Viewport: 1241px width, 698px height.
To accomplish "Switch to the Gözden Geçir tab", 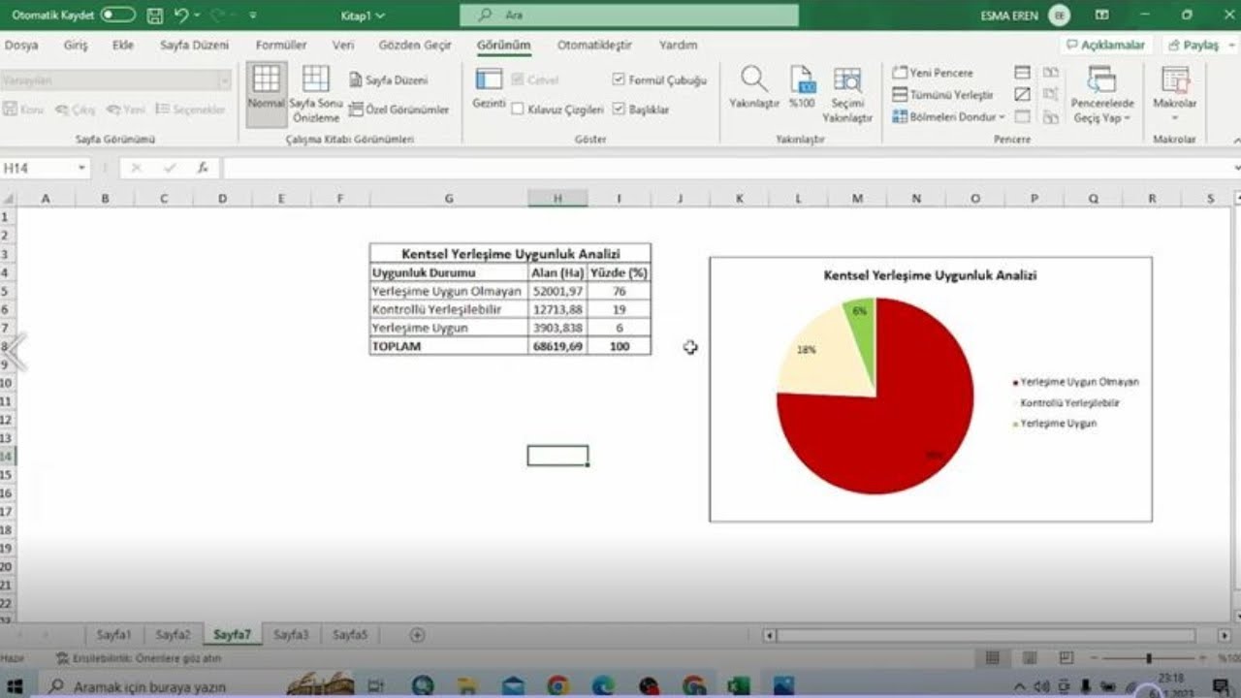I will pyautogui.click(x=415, y=45).
